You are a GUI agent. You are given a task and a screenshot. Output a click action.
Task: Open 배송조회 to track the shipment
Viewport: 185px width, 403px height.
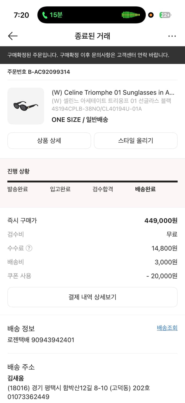pos(167,328)
